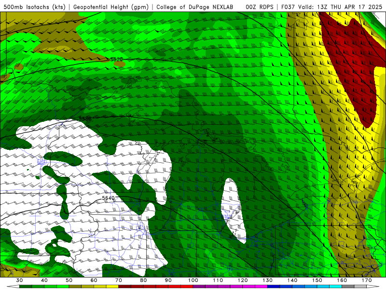Pick the dark blue swatch under the 130 label
The image size is (386, 289).
click(274, 287)
